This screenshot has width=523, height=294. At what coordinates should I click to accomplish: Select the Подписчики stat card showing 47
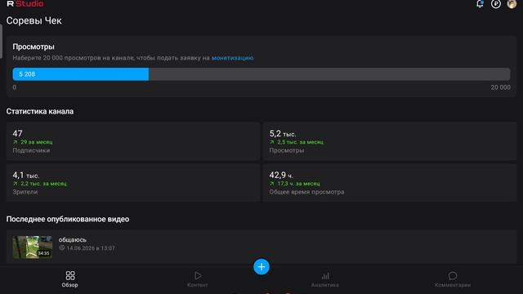(x=133, y=141)
